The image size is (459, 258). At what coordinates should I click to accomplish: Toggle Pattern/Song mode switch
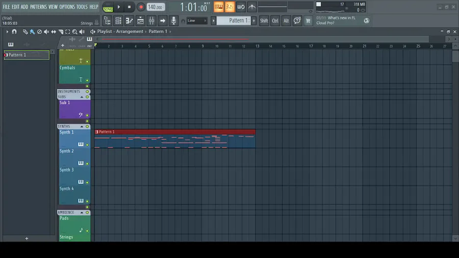click(x=108, y=7)
